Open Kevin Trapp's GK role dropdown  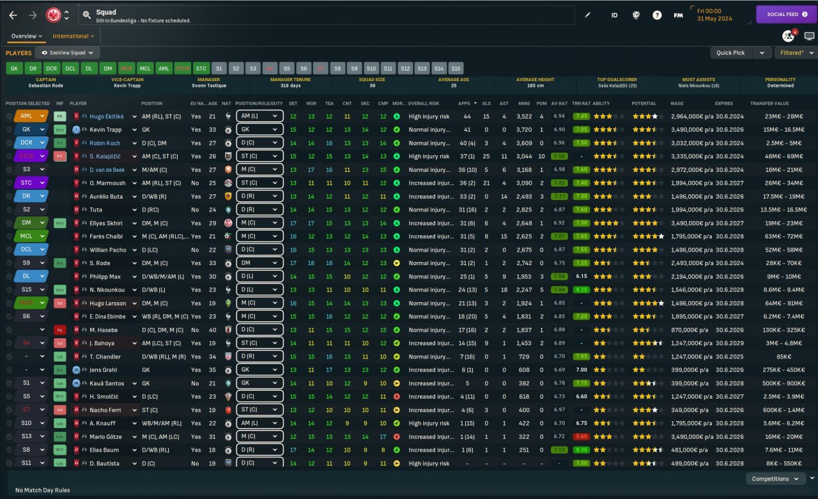[259, 130]
